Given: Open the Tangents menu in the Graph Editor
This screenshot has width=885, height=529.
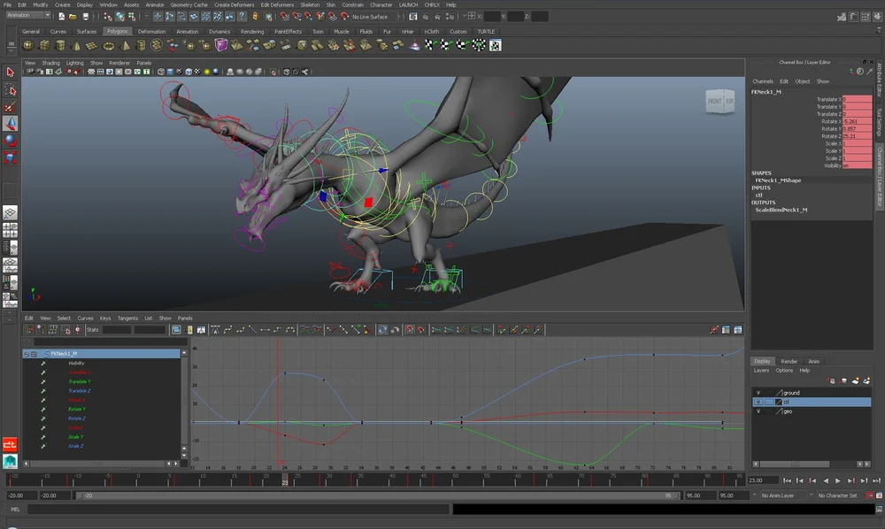Looking at the screenshot, I should [x=127, y=318].
